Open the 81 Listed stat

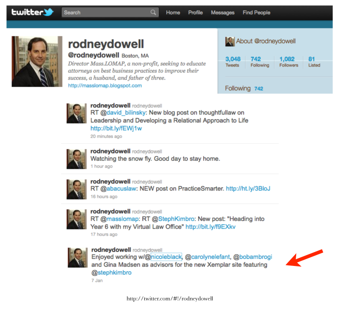pos(314,62)
